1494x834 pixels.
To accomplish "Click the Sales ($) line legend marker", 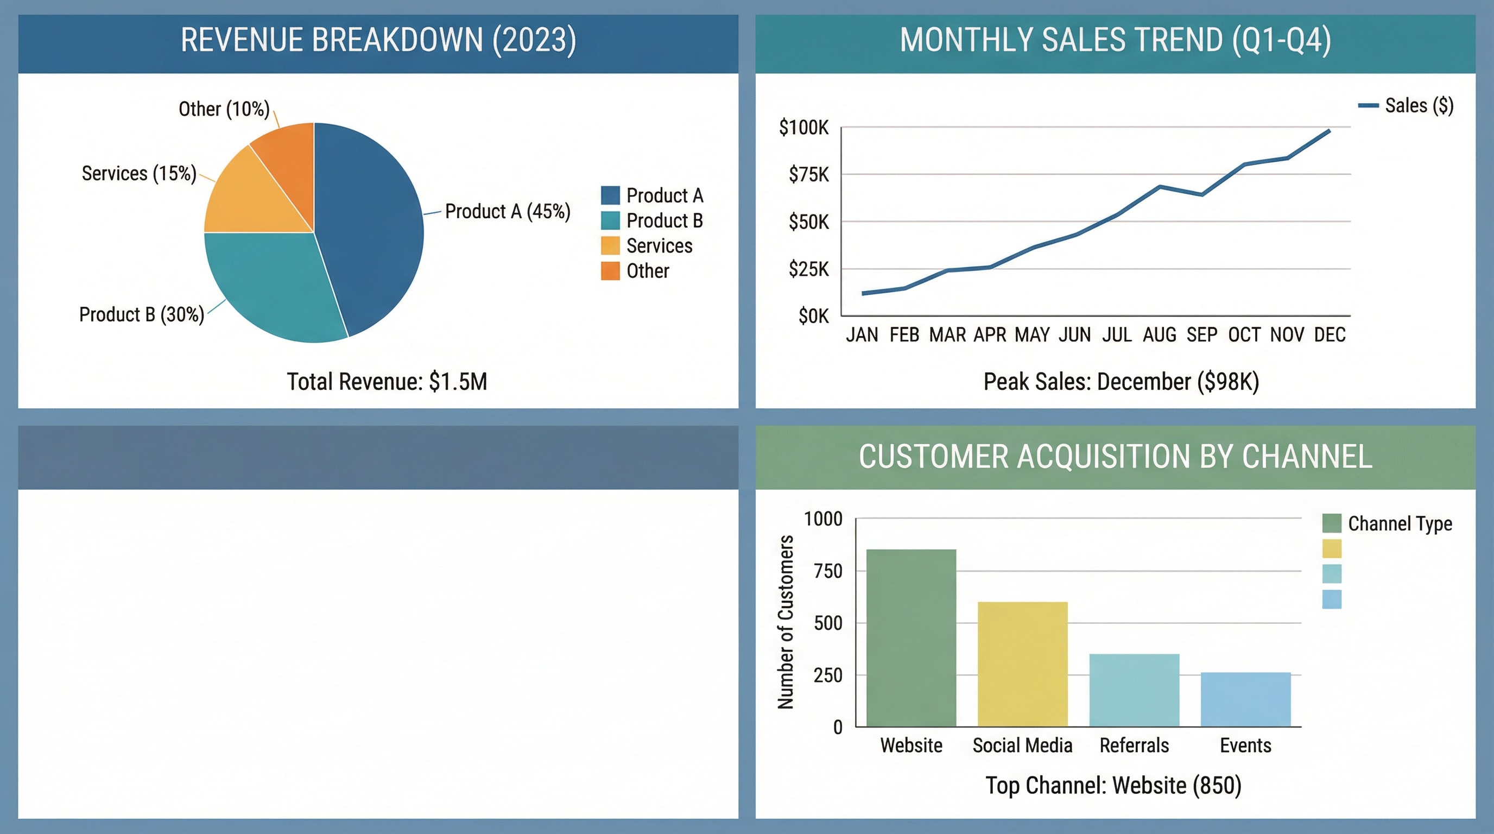I will pyautogui.click(x=1368, y=105).
